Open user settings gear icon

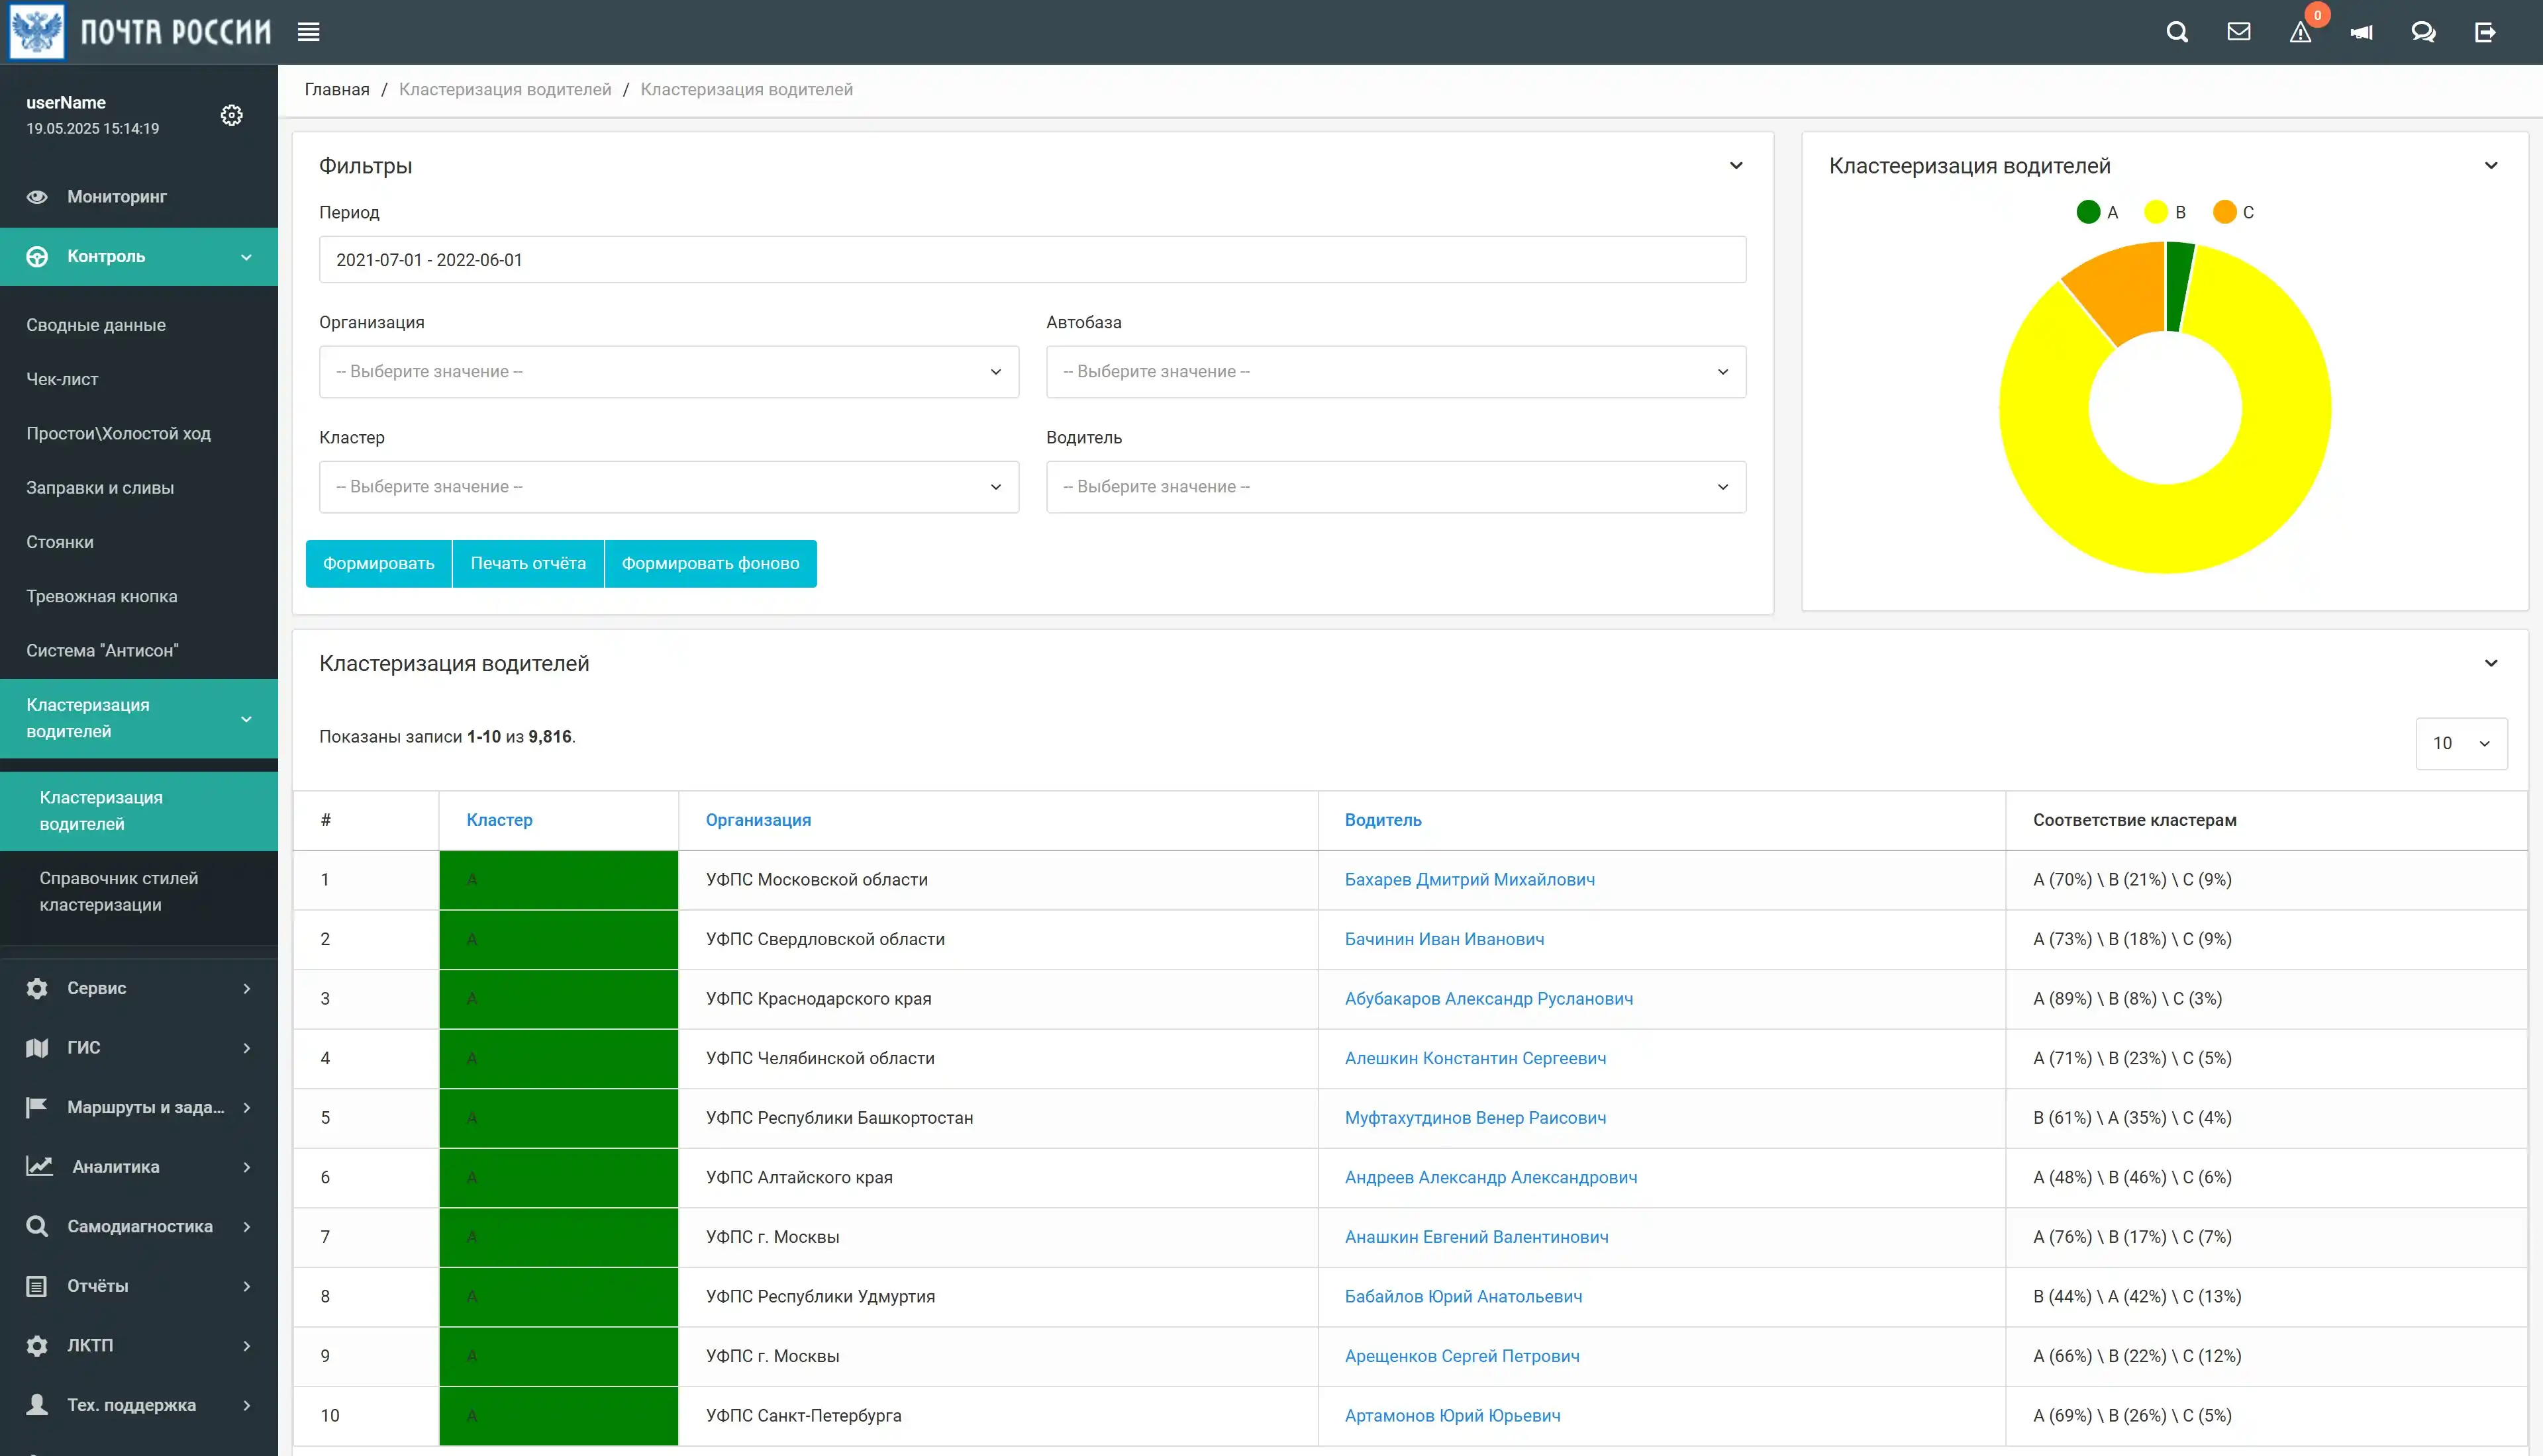pyautogui.click(x=231, y=115)
